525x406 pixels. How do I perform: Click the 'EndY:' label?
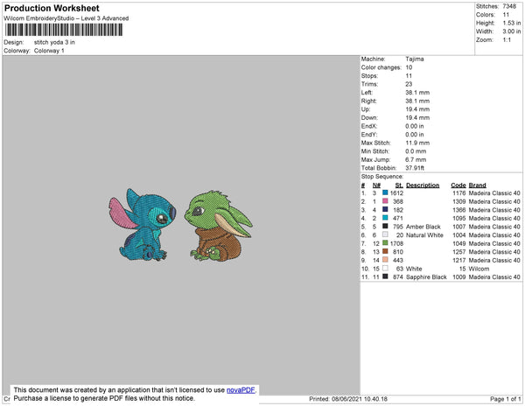[369, 135]
